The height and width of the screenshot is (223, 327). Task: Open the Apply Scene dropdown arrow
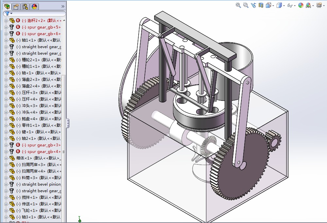click(x=313, y=6)
